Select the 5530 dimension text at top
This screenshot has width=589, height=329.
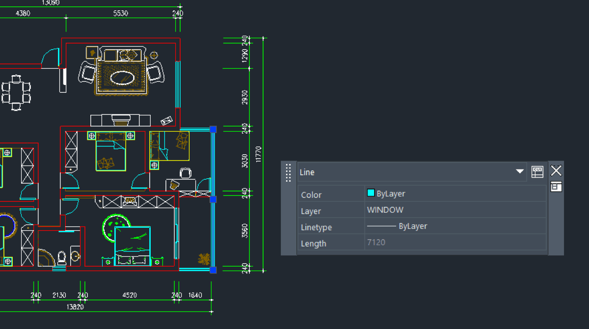pos(121,13)
